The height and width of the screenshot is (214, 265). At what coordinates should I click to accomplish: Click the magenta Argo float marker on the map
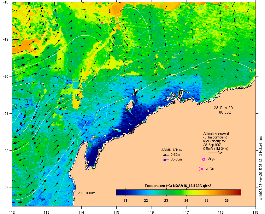[x=102, y=23]
